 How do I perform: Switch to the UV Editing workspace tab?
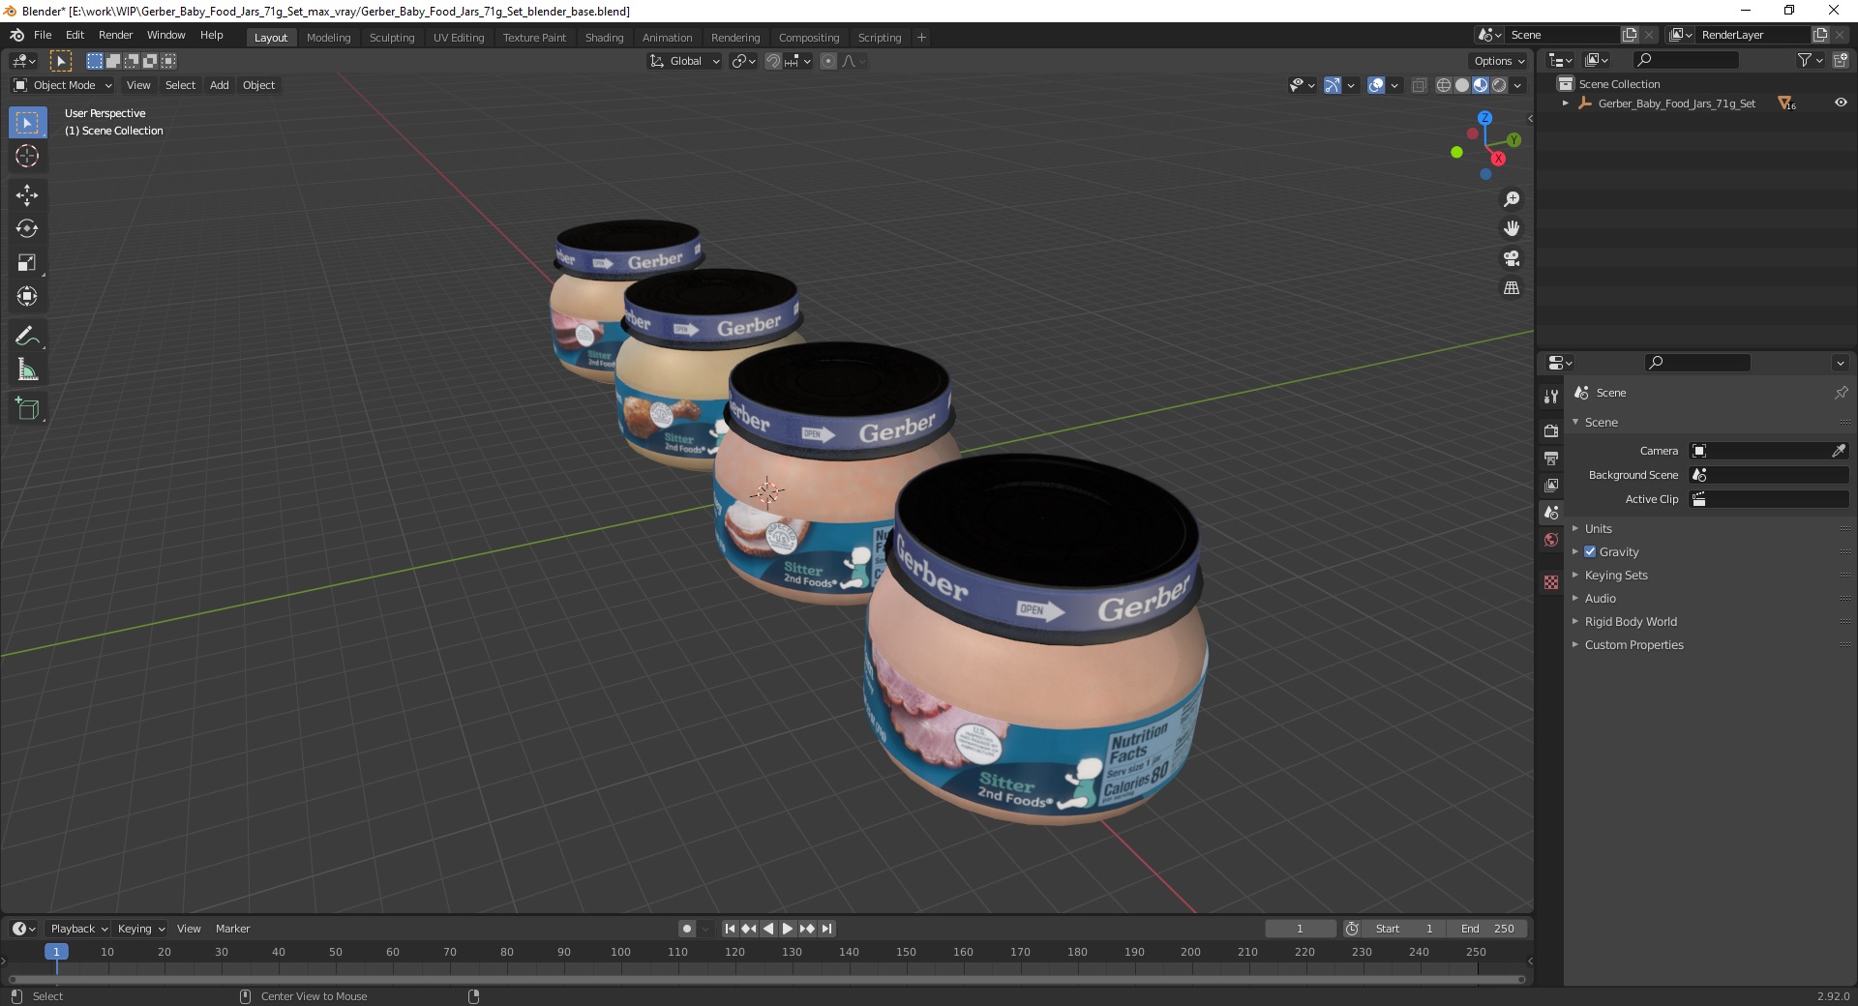tap(459, 38)
